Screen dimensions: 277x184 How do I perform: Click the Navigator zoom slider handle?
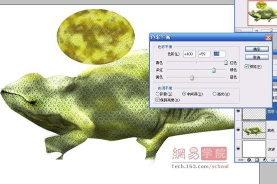click(271, 30)
